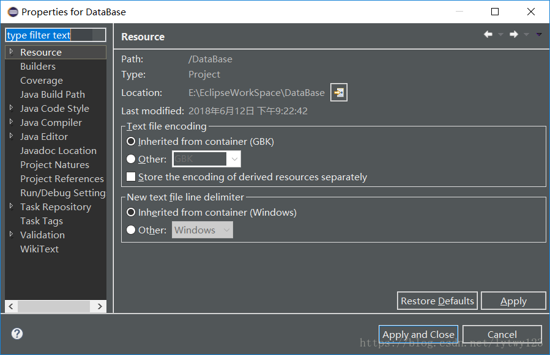This screenshot has width=550, height=355.
Task: Enable store encoding of derived resources
Action: coord(130,177)
